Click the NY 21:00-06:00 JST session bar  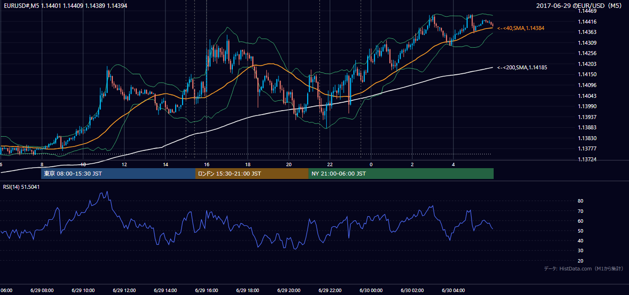401,174
